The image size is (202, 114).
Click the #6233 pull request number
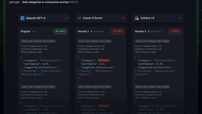pyautogui.click(x=74, y=2)
